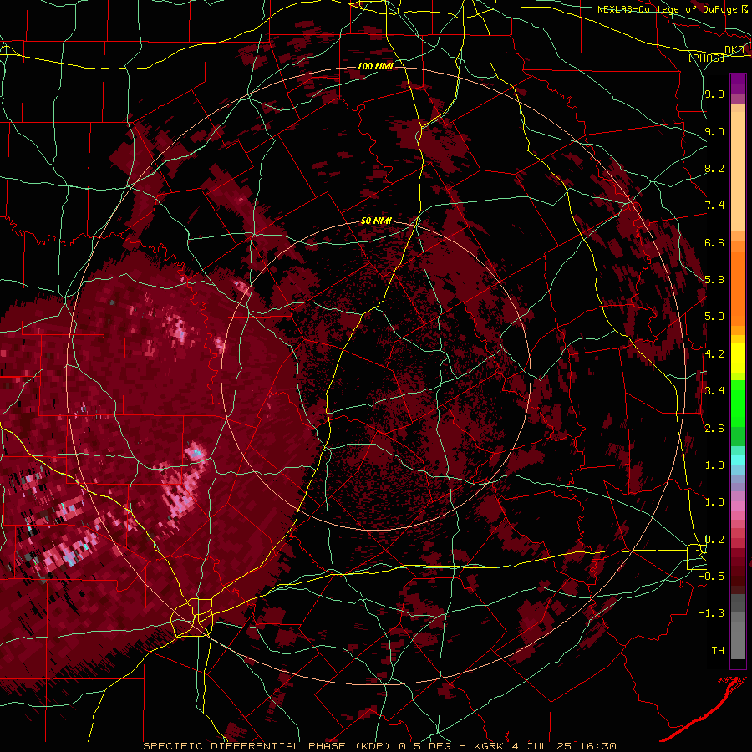Click the TH threshold label on scale
This screenshot has height=752, width=752.
coord(718,651)
